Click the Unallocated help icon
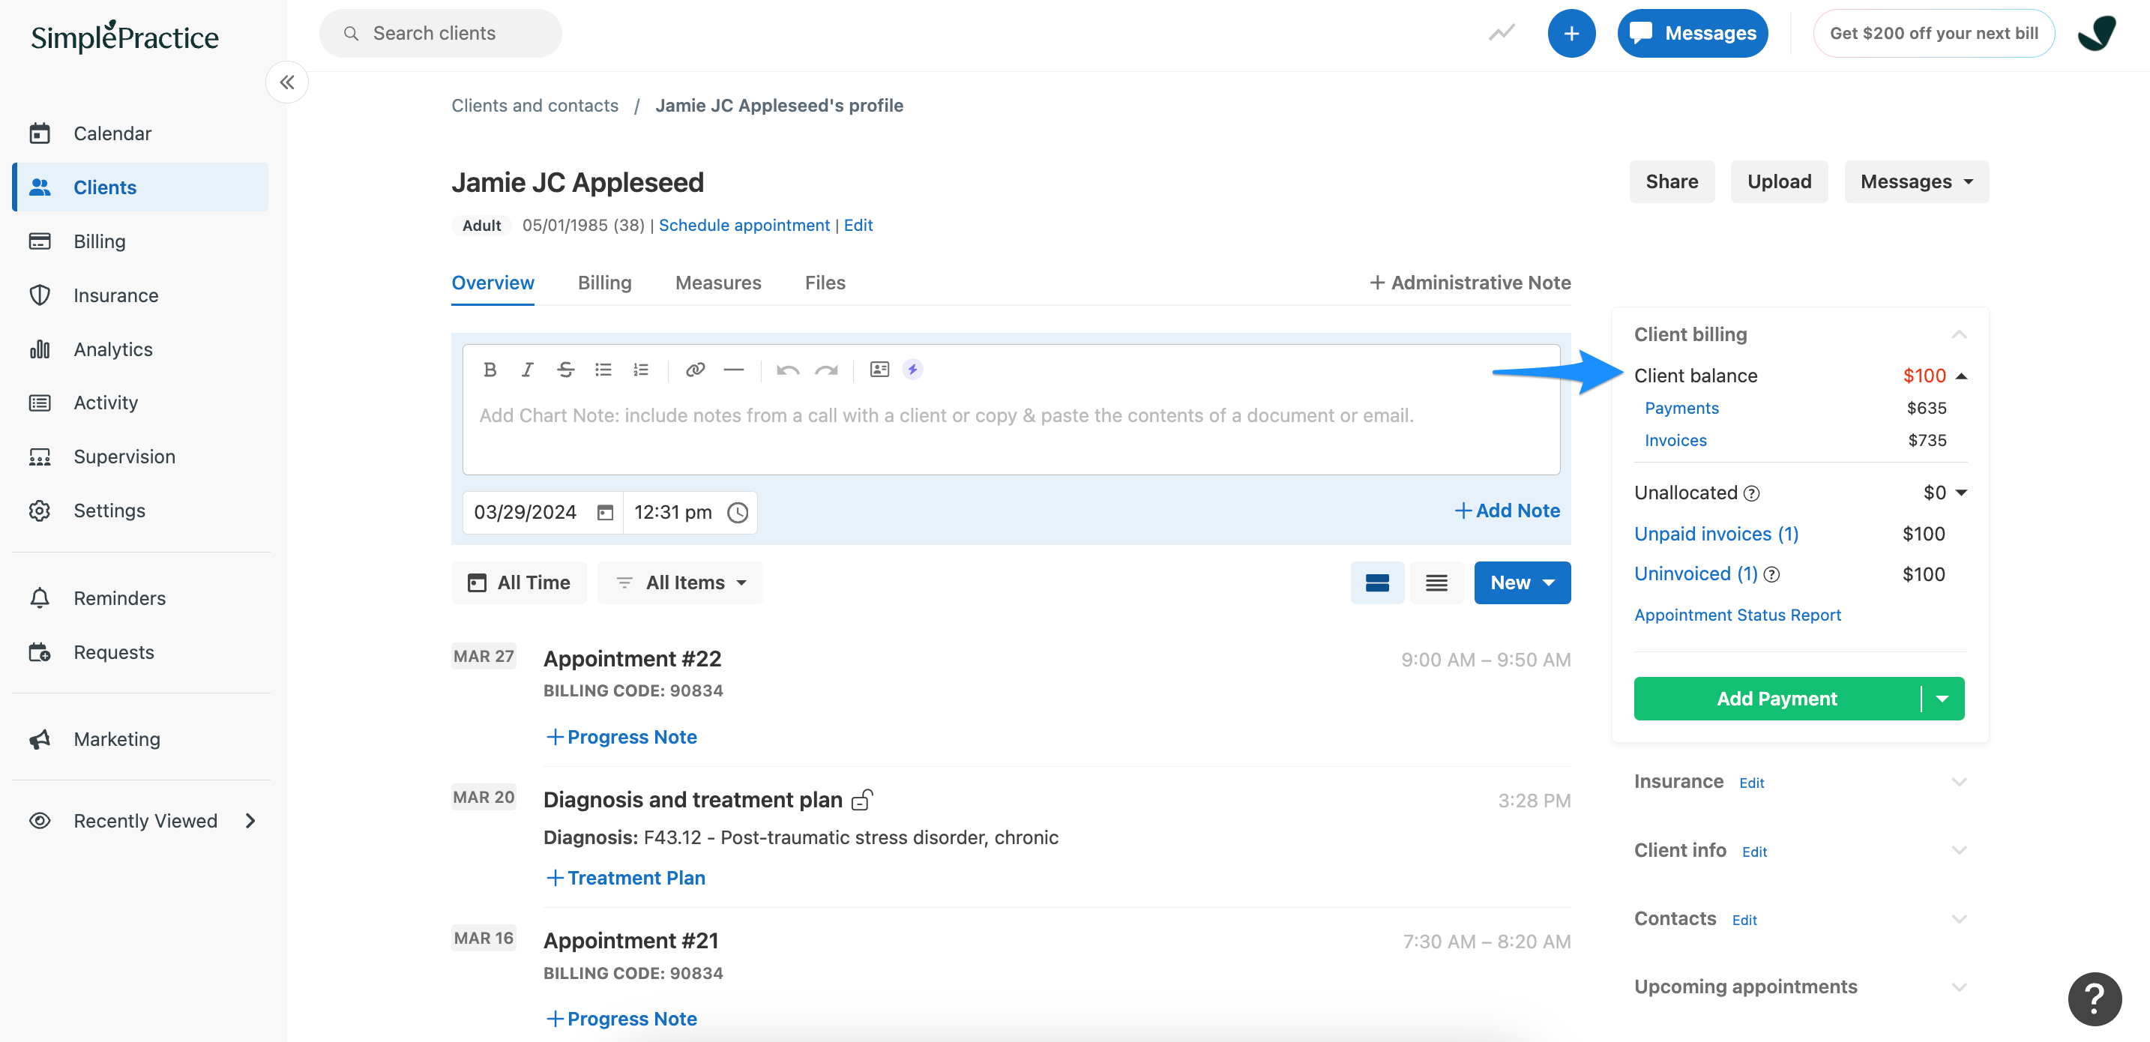This screenshot has height=1042, width=2150. click(1752, 493)
